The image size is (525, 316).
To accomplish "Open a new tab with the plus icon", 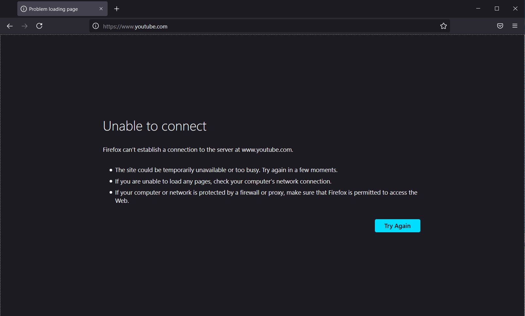I will 117,9.
